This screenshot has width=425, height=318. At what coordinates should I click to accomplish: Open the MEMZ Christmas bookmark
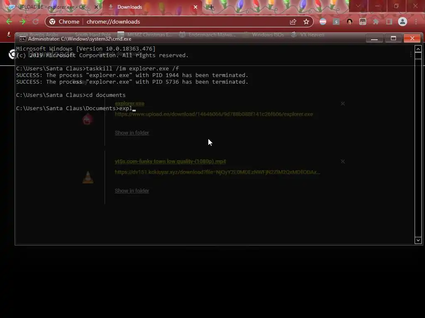[145, 35]
